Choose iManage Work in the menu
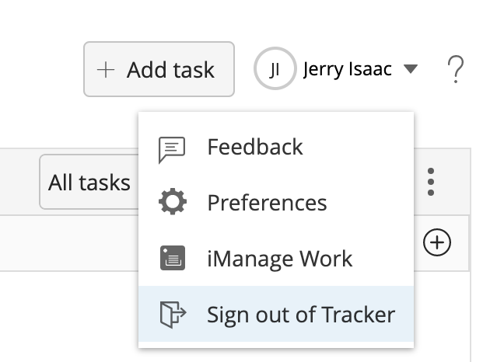This screenshot has width=504, height=362. click(279, 259)
